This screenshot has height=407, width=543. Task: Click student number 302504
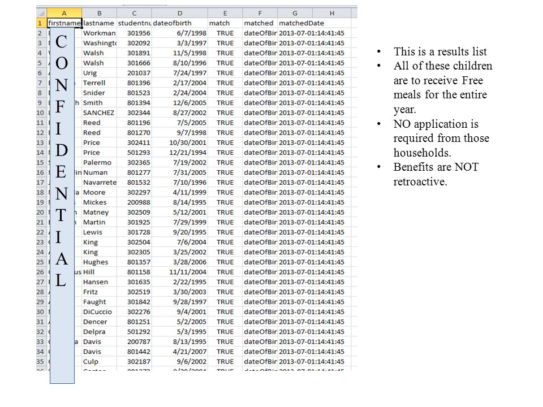tap(135, 243)
